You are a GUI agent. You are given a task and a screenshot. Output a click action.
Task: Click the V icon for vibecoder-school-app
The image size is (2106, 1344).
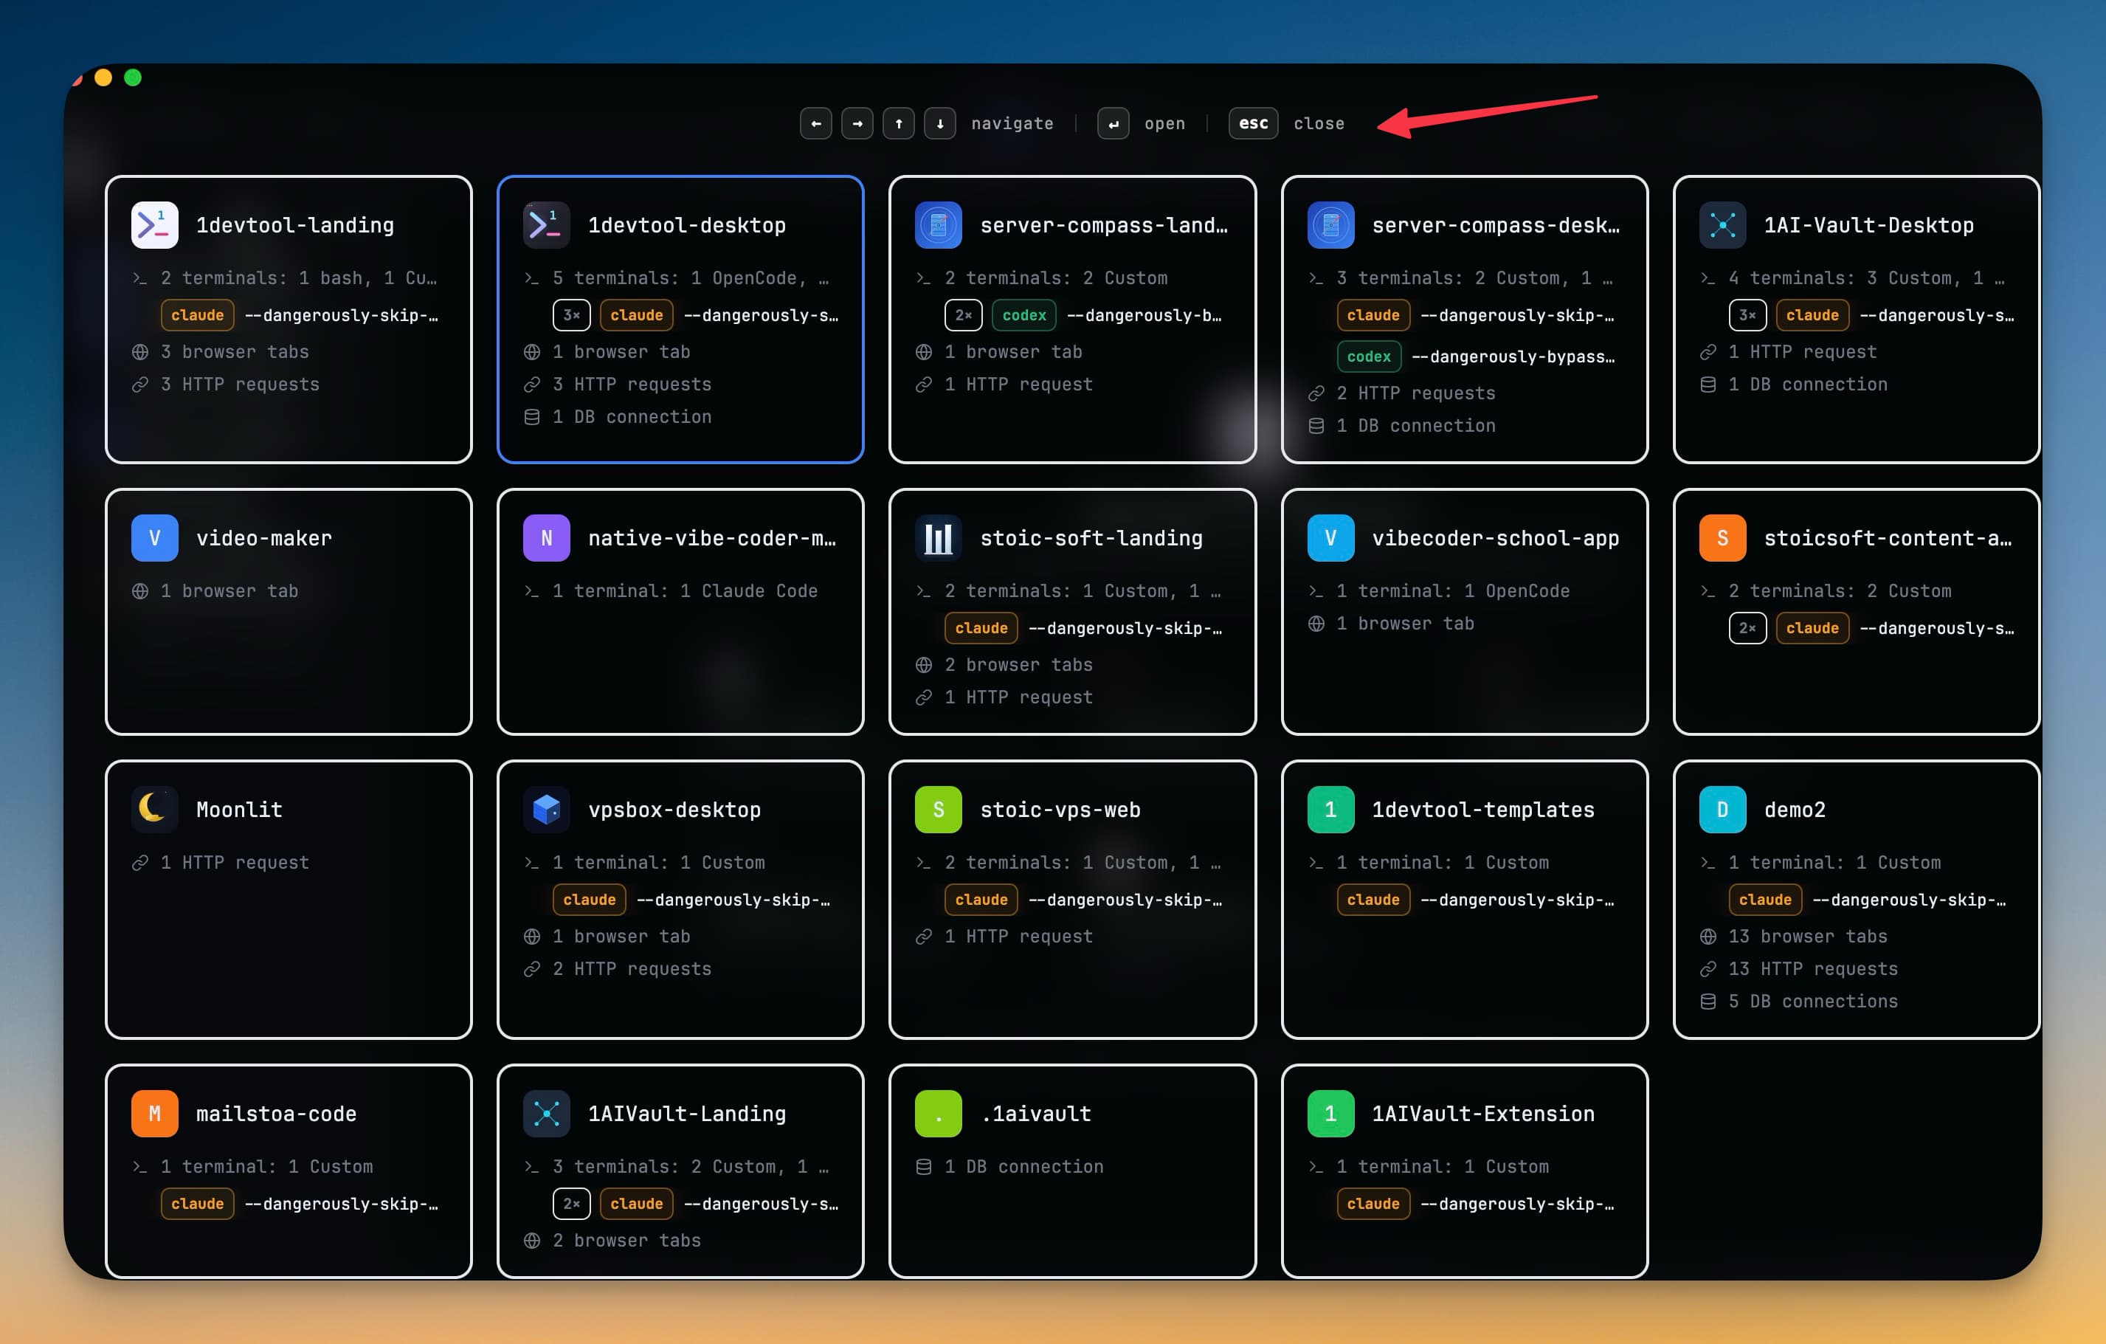(x=1330, y=538)
